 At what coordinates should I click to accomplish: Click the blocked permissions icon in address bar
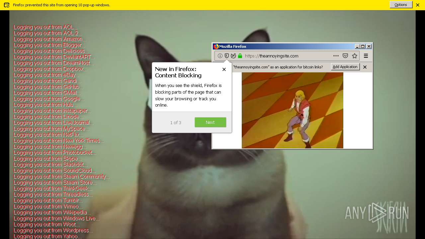233,56
